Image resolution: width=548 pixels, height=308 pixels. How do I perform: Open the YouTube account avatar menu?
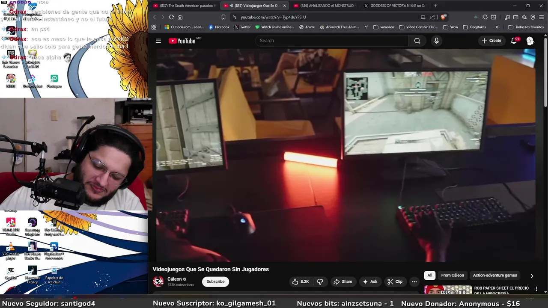530,41
